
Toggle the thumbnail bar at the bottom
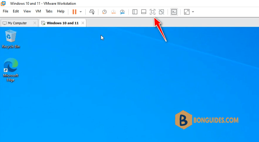[x=144, y=12]
